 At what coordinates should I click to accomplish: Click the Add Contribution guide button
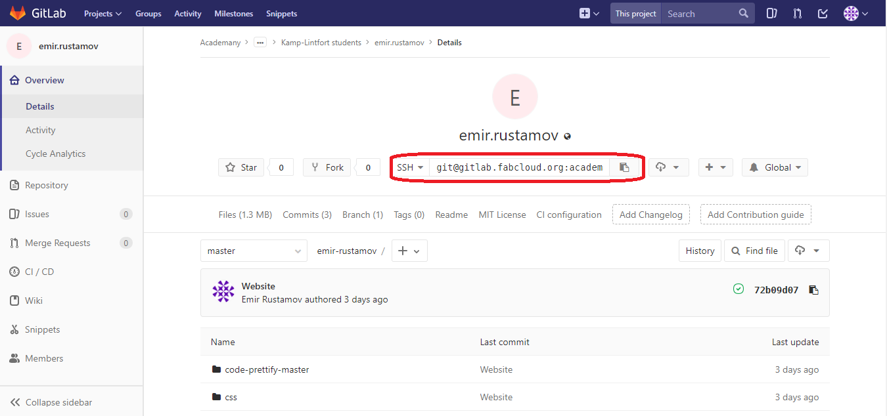756,215
